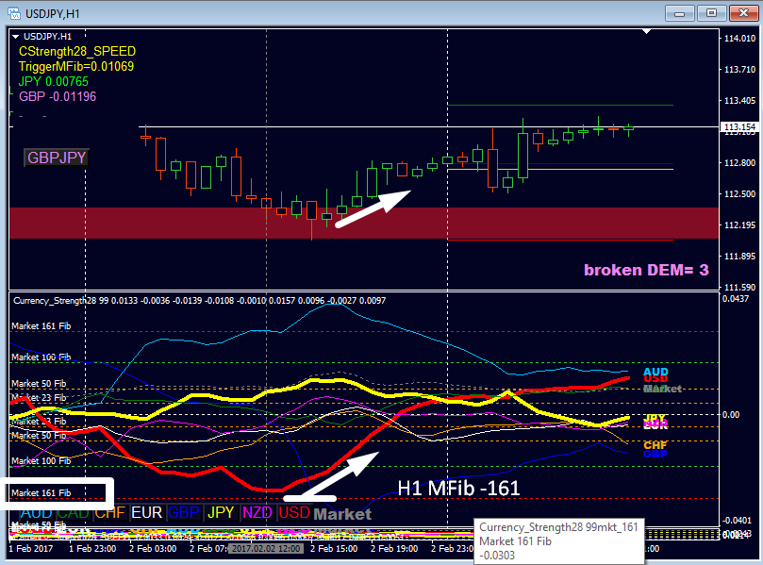Click the -0.0401 indicator scale value

737,521
